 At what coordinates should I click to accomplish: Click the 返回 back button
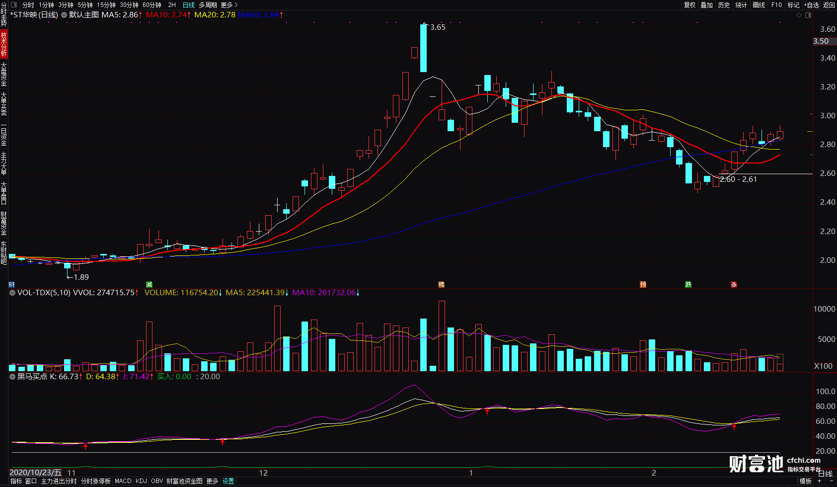point(829,5)
